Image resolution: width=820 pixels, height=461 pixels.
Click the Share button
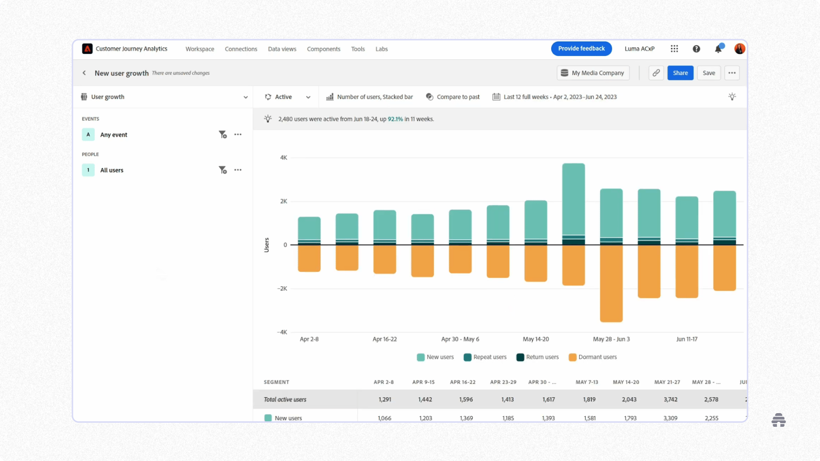pos(680,73)
